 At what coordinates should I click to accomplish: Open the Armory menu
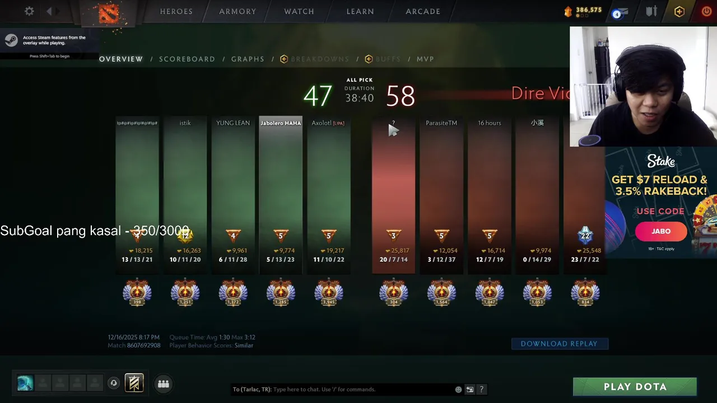tap(238, 11)
